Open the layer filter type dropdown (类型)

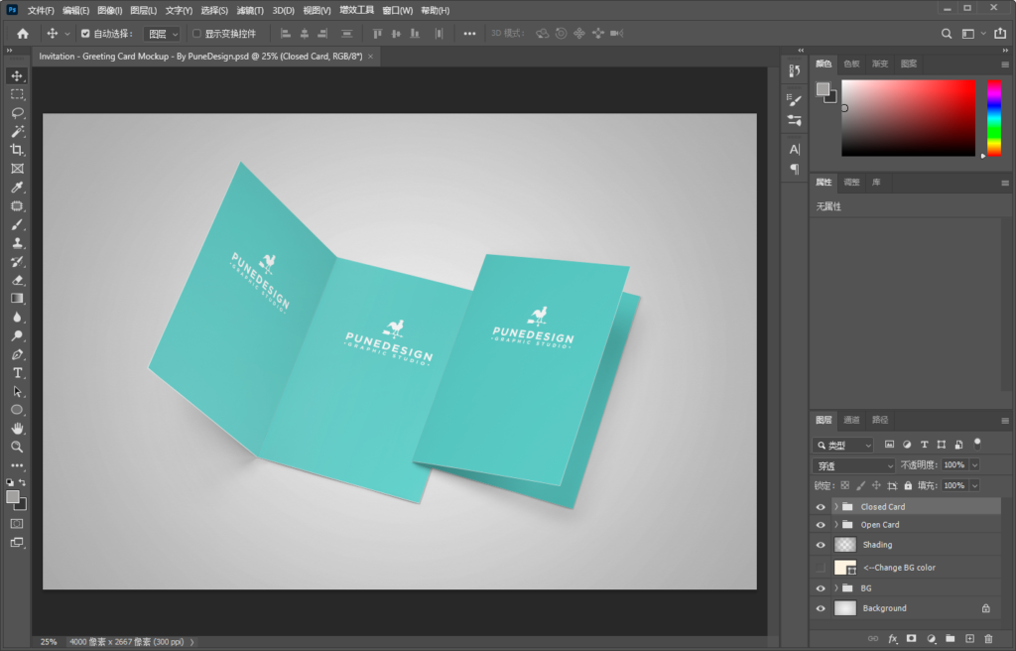coord(843,446)
